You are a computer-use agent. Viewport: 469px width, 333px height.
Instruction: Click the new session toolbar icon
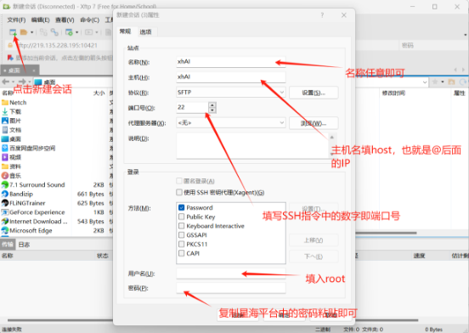13,32
